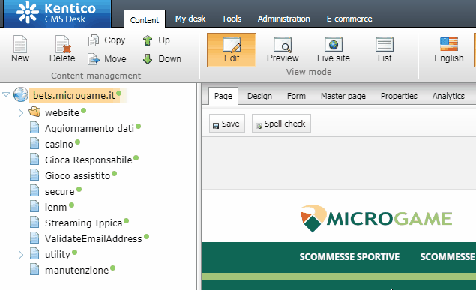The image size is (476, 290).
Task: Click the Spell check button
Action: [x=281, y=123]
